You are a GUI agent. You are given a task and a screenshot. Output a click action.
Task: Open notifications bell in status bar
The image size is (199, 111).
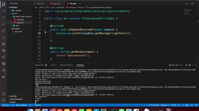click(x=196, y=105)
